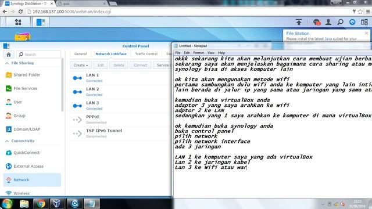The width and height of the screenshot is (372, 209).
Task: Switch to the Traffic Control tab
Action: tap(146, 54)
